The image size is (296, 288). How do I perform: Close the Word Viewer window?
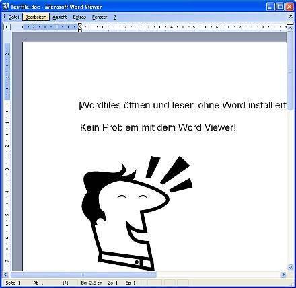coord(289,7)
